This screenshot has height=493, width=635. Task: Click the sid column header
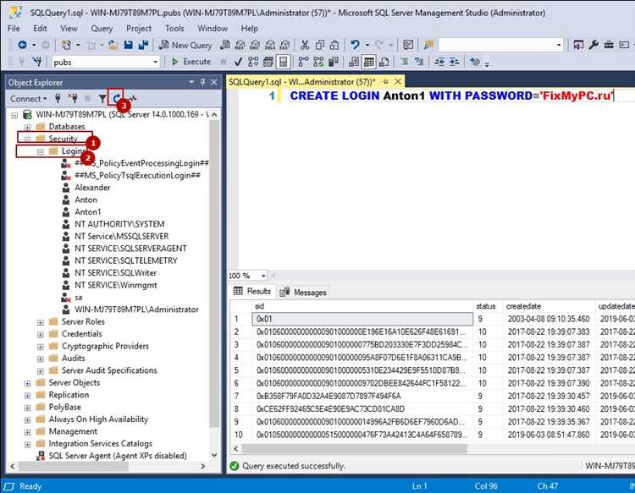(x=362, y=306)
